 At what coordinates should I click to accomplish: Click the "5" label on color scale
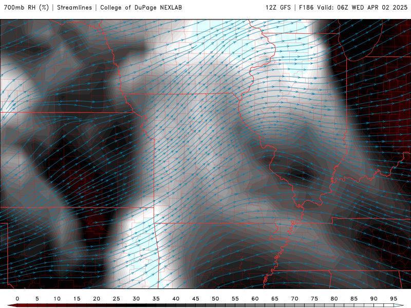(x=37, y=299)
